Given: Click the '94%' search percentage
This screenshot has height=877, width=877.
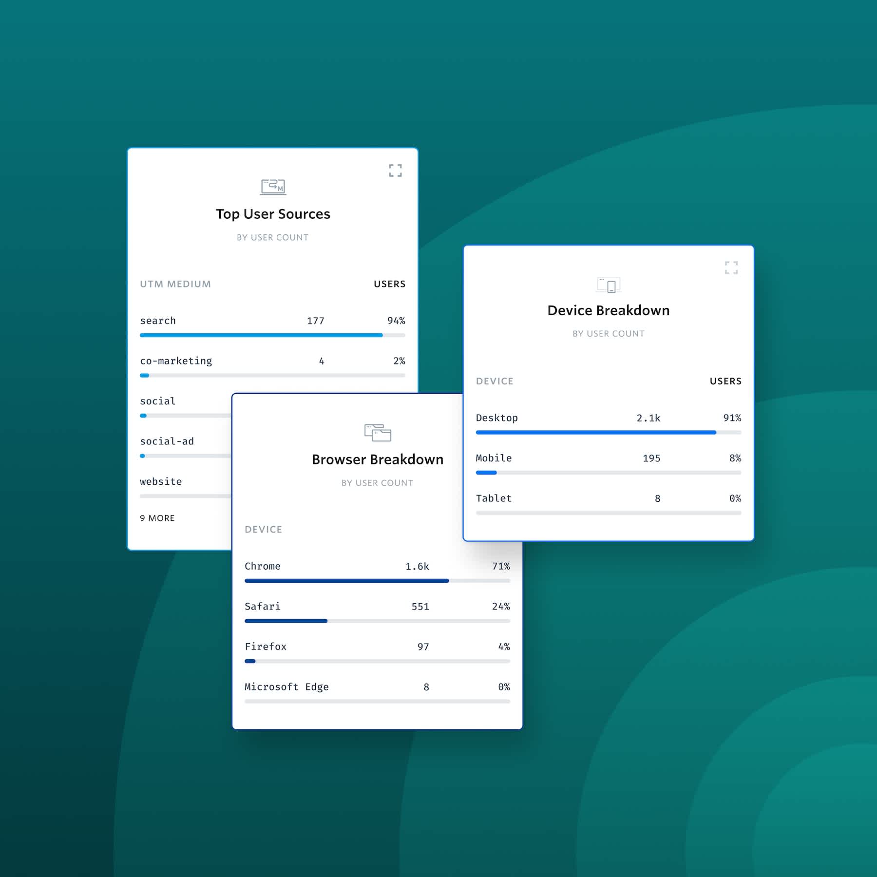Looking at the screenshot, I should 396,321.
